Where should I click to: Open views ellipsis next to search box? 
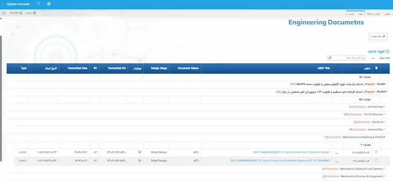[373, 58]
